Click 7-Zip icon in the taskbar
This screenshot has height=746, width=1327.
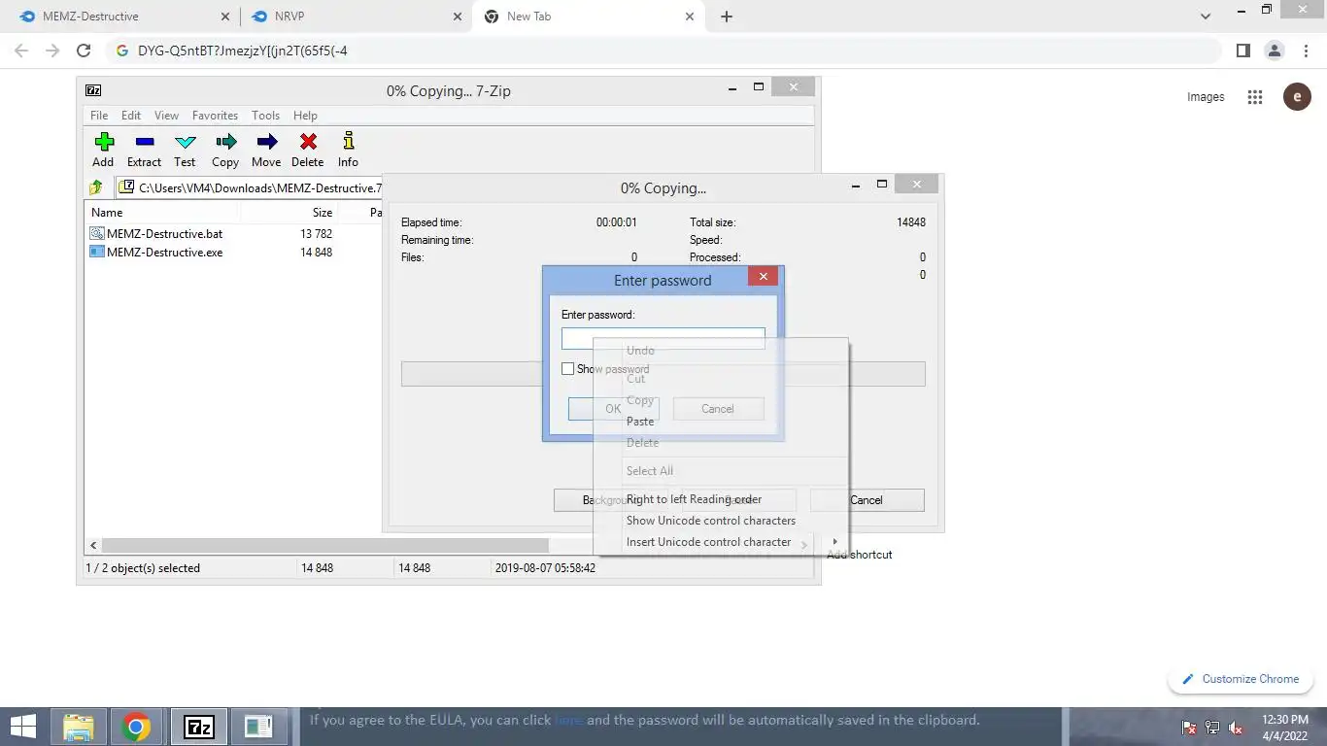[x=199, y=727]
